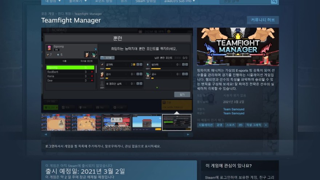Open the Steam 실험실 menu item

[146, 1]
